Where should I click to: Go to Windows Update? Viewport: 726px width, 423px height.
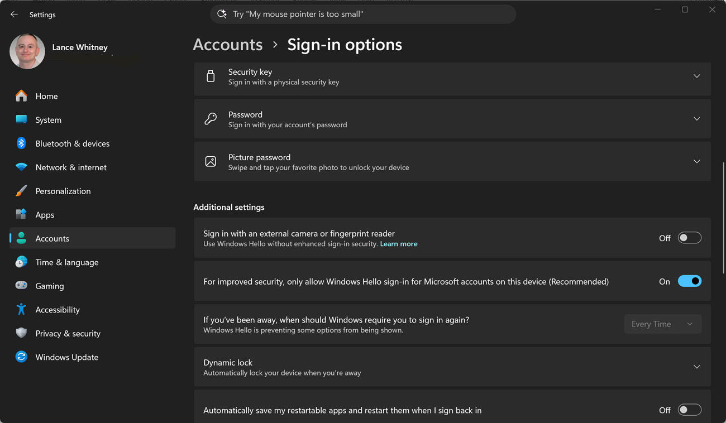point(92,357)
